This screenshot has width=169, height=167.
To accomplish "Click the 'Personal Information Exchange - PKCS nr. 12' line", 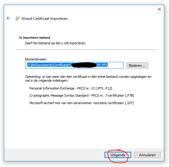I will (71, 88).
